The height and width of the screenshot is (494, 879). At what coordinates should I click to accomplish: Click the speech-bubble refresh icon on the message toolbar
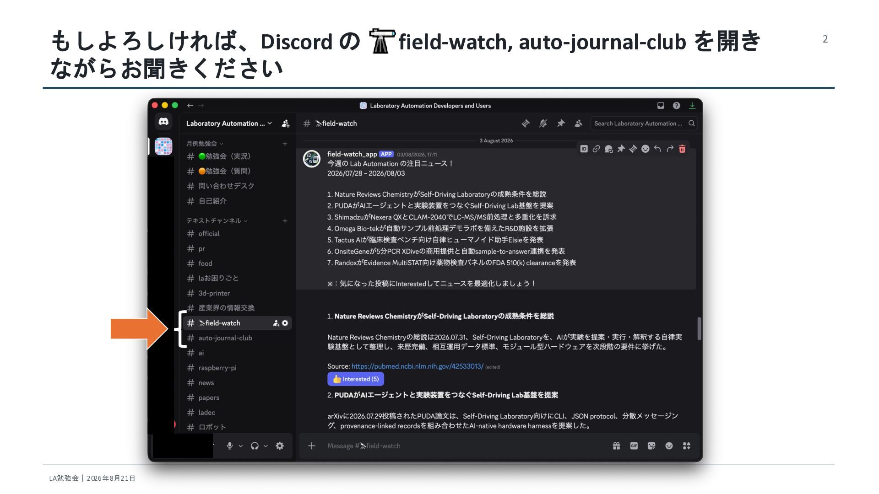click(608, 149)
